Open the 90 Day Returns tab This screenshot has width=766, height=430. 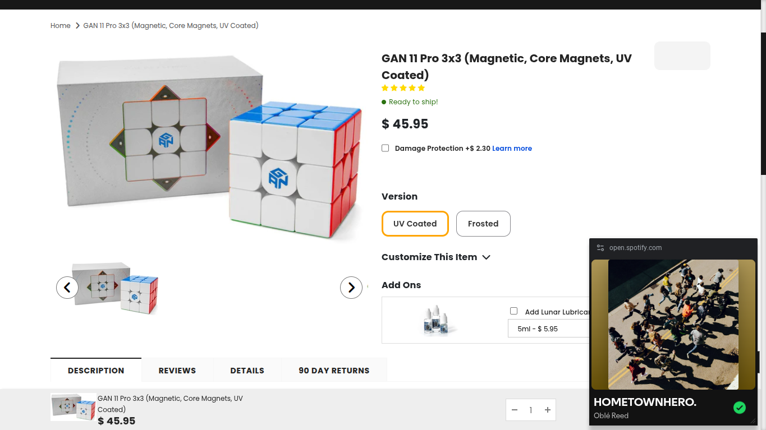334,371
